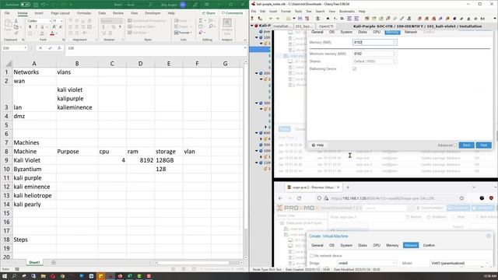Open Windows Start menu
The width and height of the screenshot is (498, 280).
pos(5,276)
